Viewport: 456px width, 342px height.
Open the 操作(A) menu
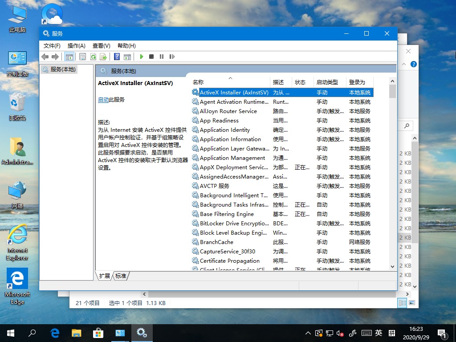[x=76, y=45]
